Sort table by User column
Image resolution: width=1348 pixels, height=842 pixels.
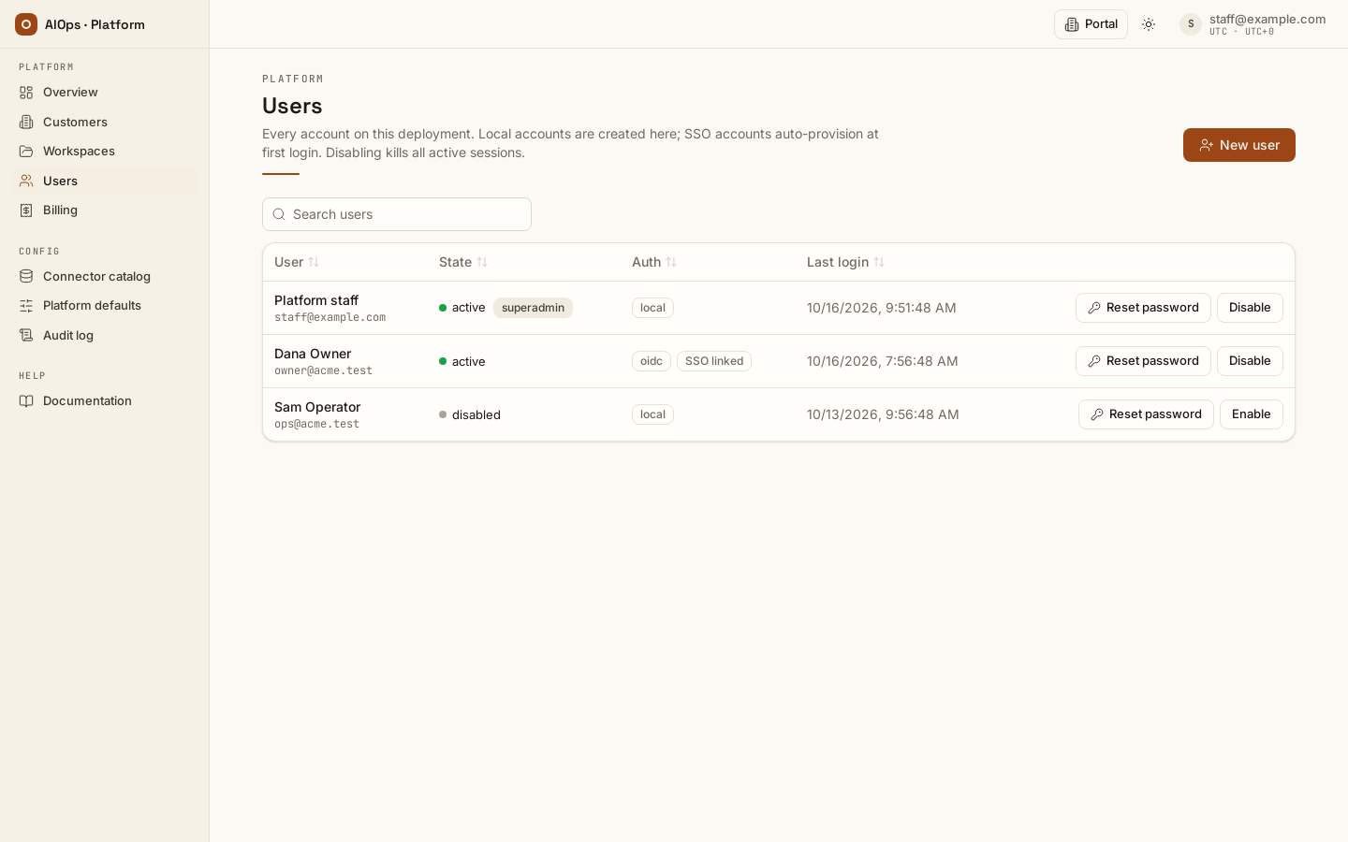[297, 262]
